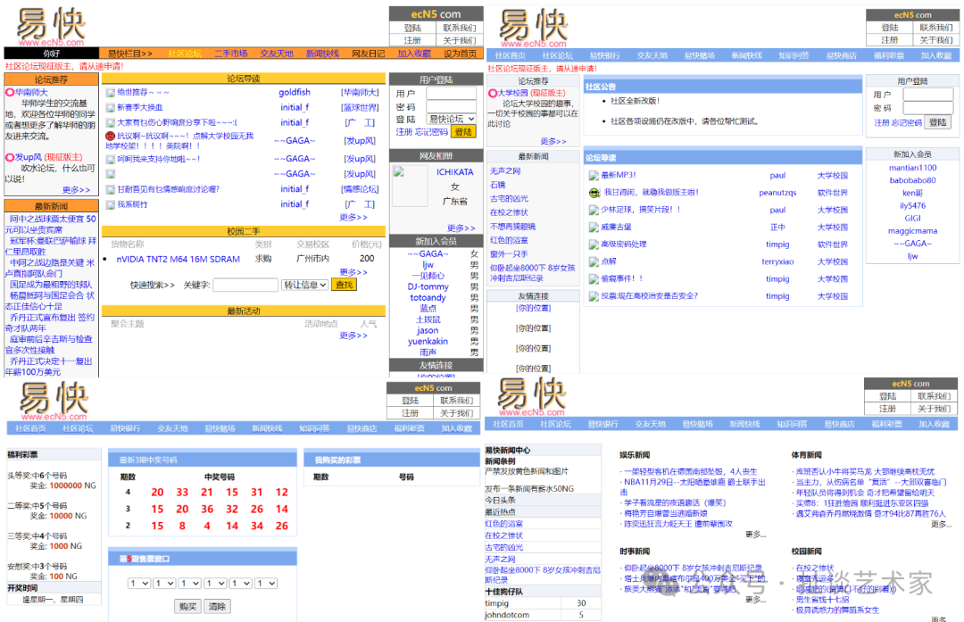
Task: Click the post icon beside 最新MP3!
Action: [x=594, y=176]
